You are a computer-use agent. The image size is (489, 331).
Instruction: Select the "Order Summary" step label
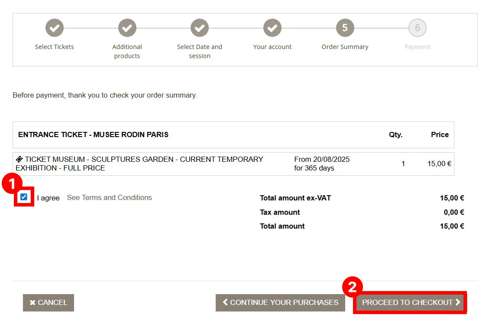345,47
